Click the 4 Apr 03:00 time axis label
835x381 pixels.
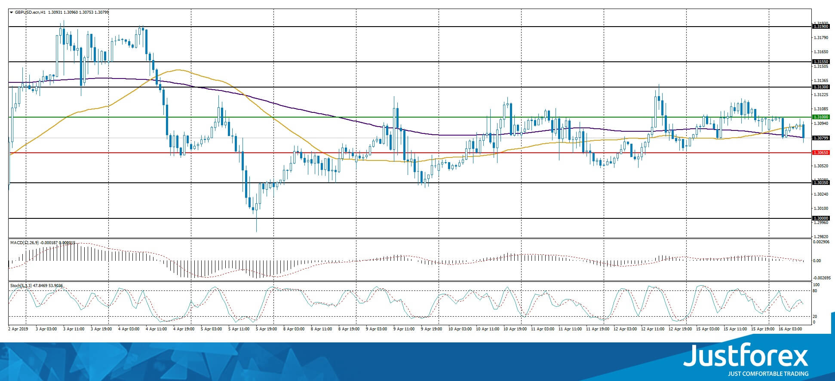tap(129, 329)
